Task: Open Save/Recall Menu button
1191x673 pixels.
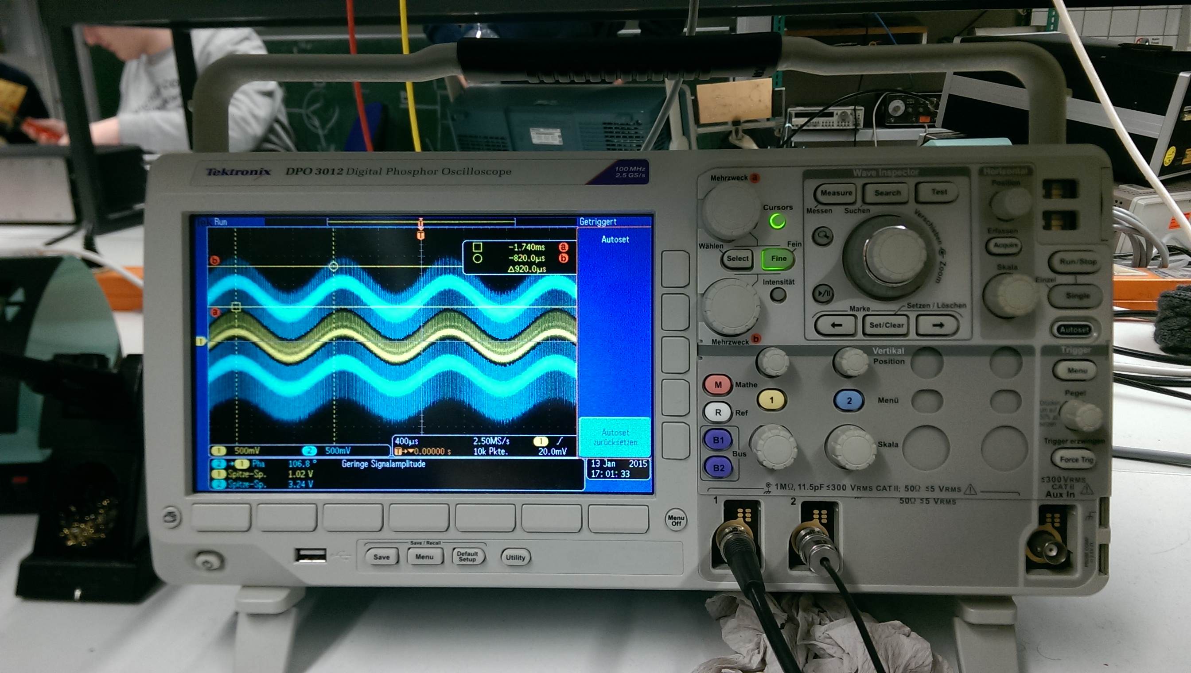Action: point(424,557)
